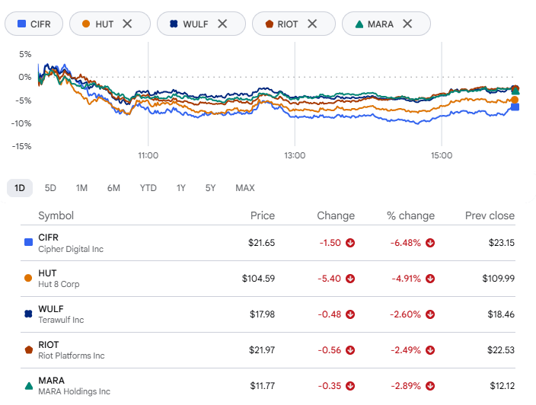
Task: Click the Change column header
Action: pos(336,215)
